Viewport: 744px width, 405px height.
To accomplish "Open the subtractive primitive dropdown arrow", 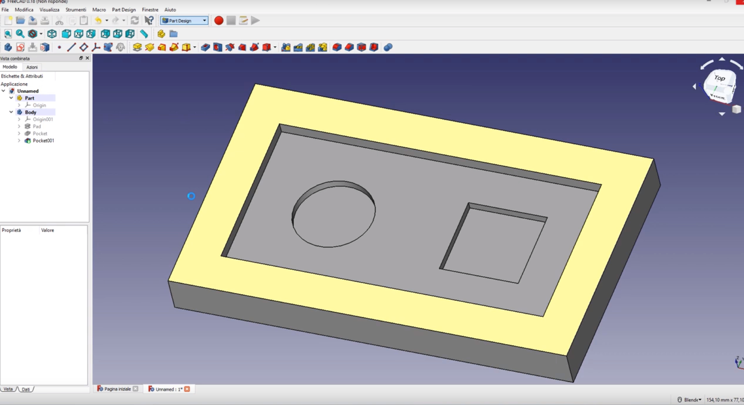I will click(275, 47).
